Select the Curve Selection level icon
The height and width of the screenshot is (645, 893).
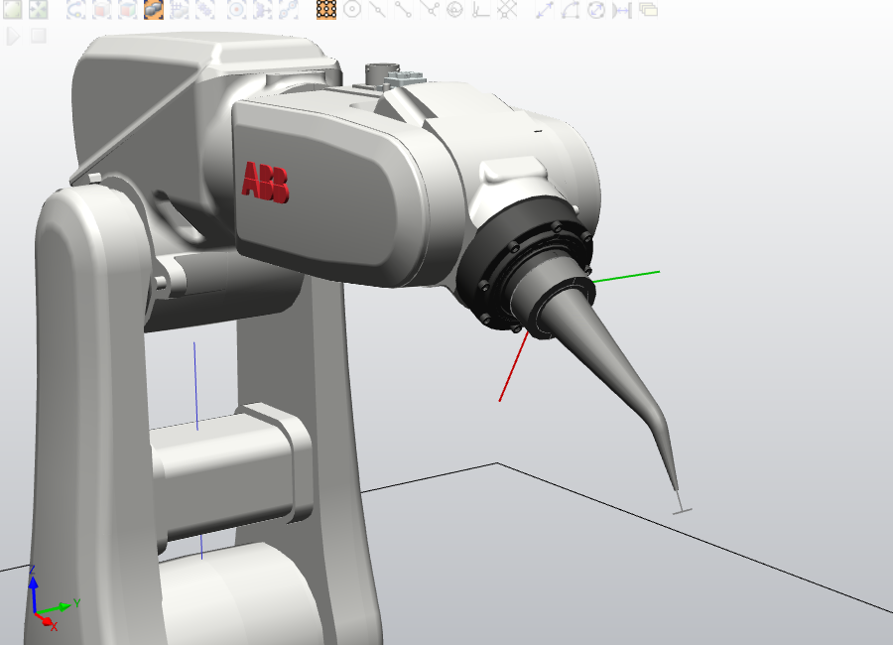75,9
